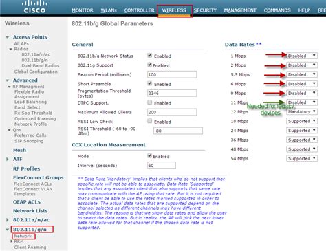326x251 pixels.
Task: Collapse the RF Managment subtree arrow
Action: pyautogui.click(x=9, y=87)
